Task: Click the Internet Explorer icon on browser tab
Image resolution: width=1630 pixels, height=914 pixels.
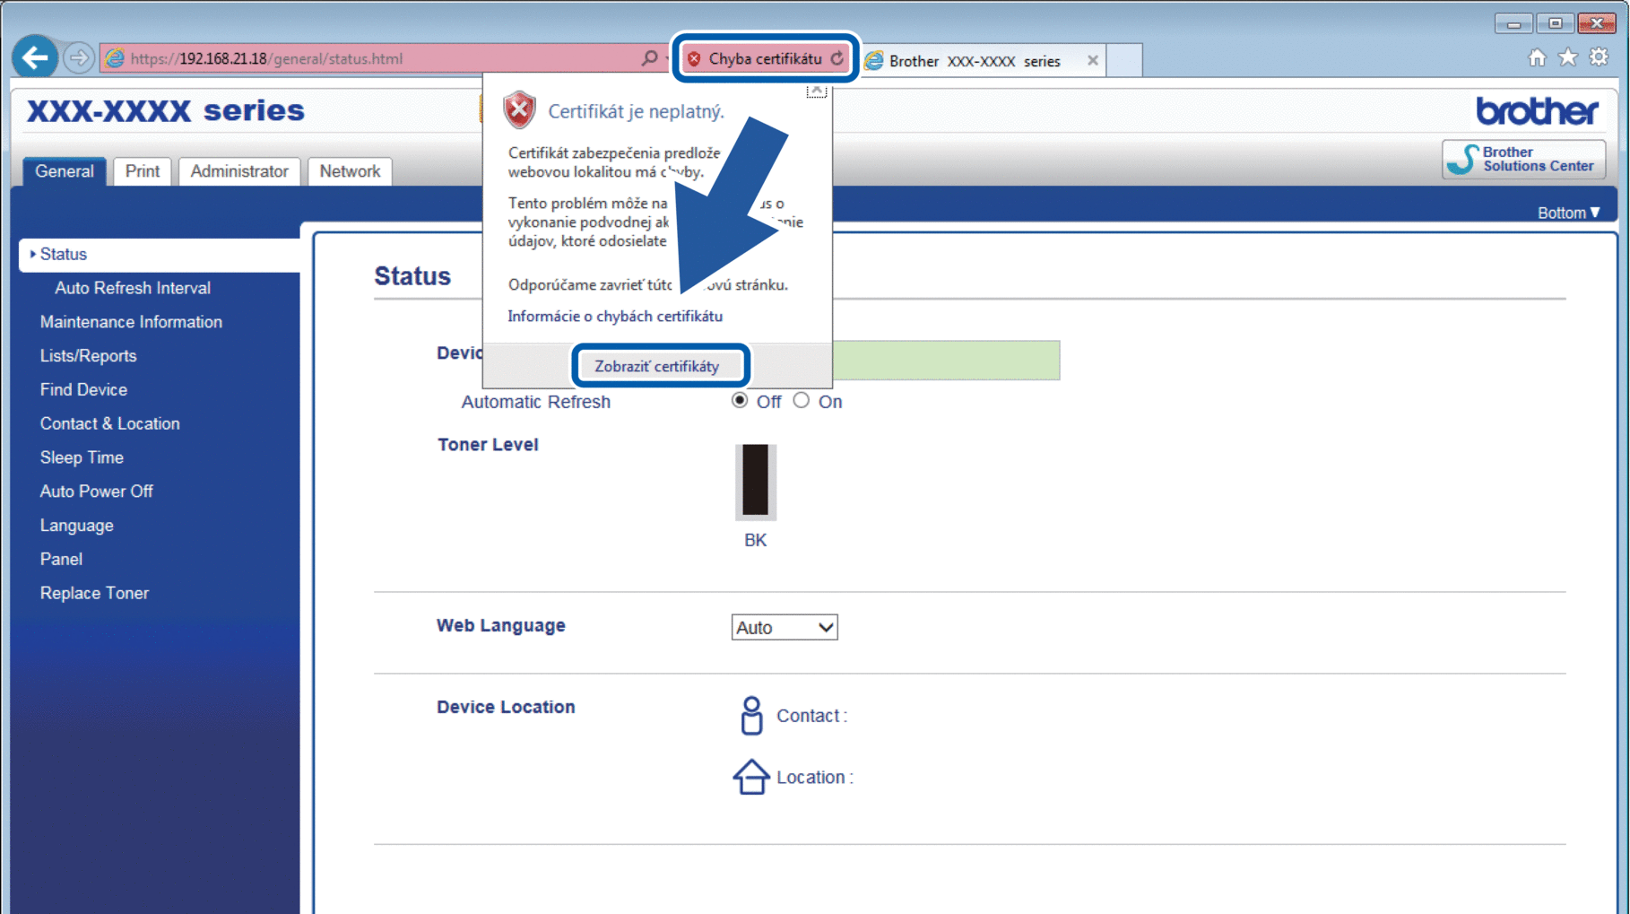Action: [873, 61]
